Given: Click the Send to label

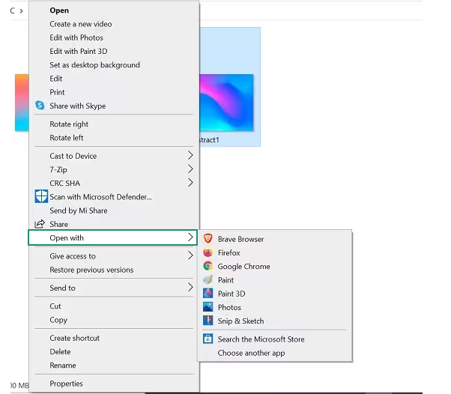Looking at the screenshot, I should (62, 288).
